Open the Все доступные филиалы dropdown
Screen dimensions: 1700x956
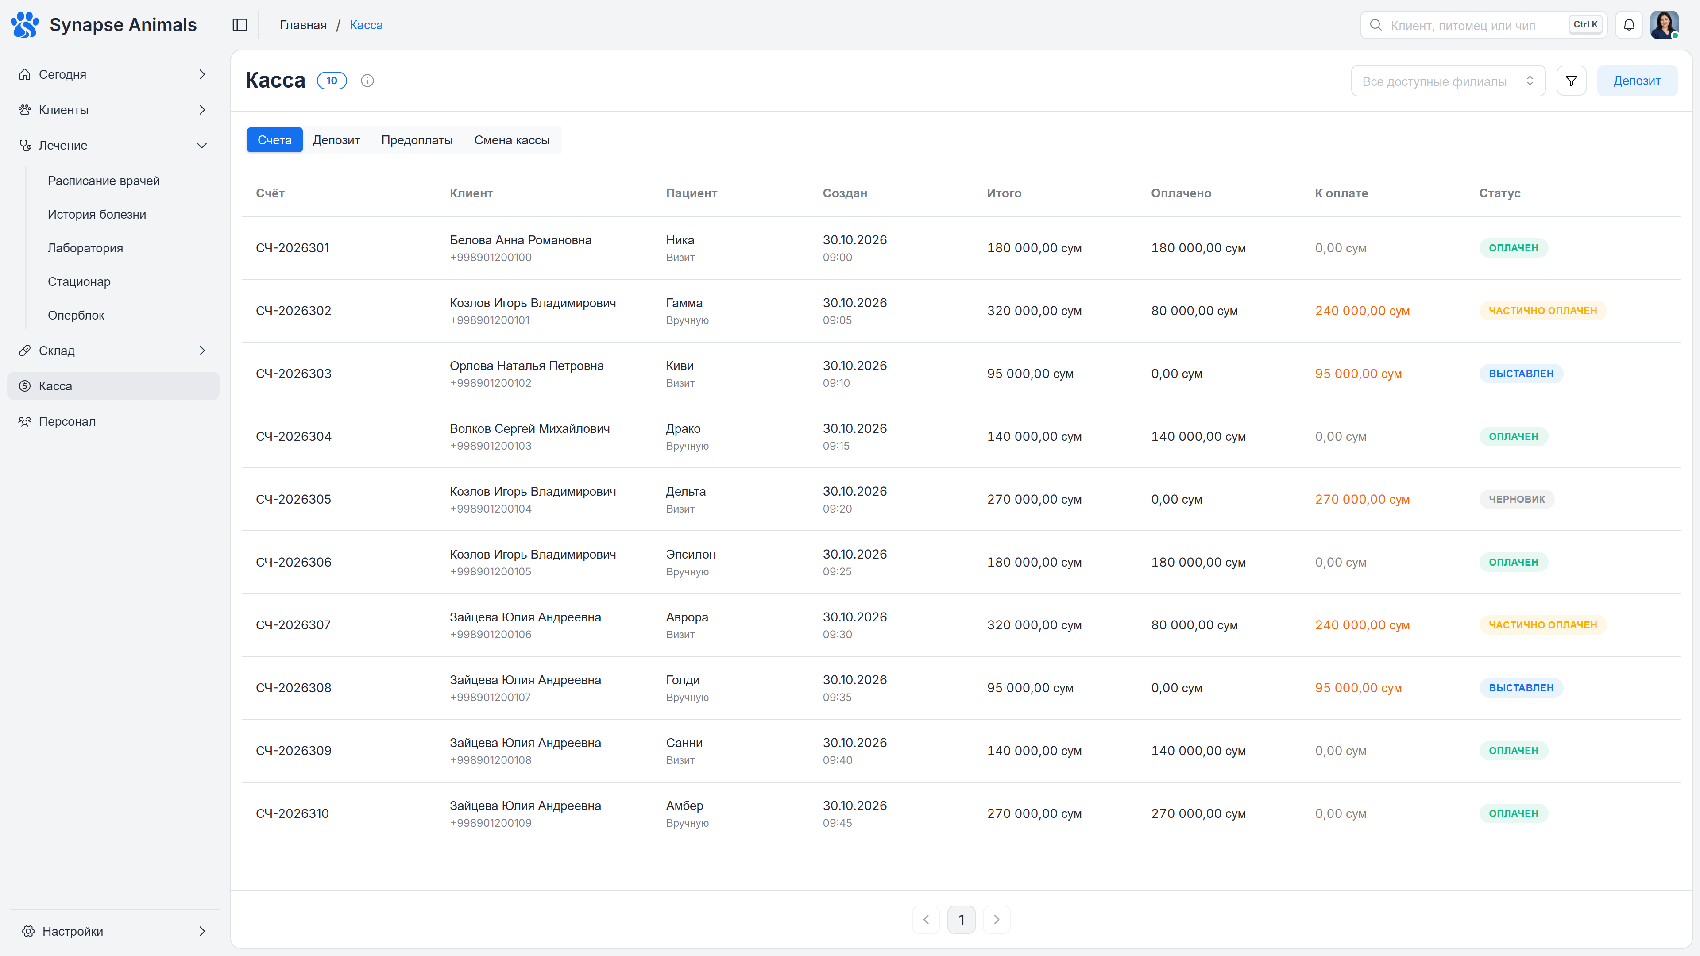[1448, 81]
